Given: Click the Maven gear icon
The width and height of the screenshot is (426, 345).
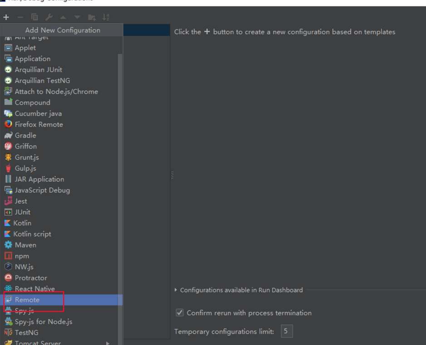Looking at the screenshot, I should point(9,245).
